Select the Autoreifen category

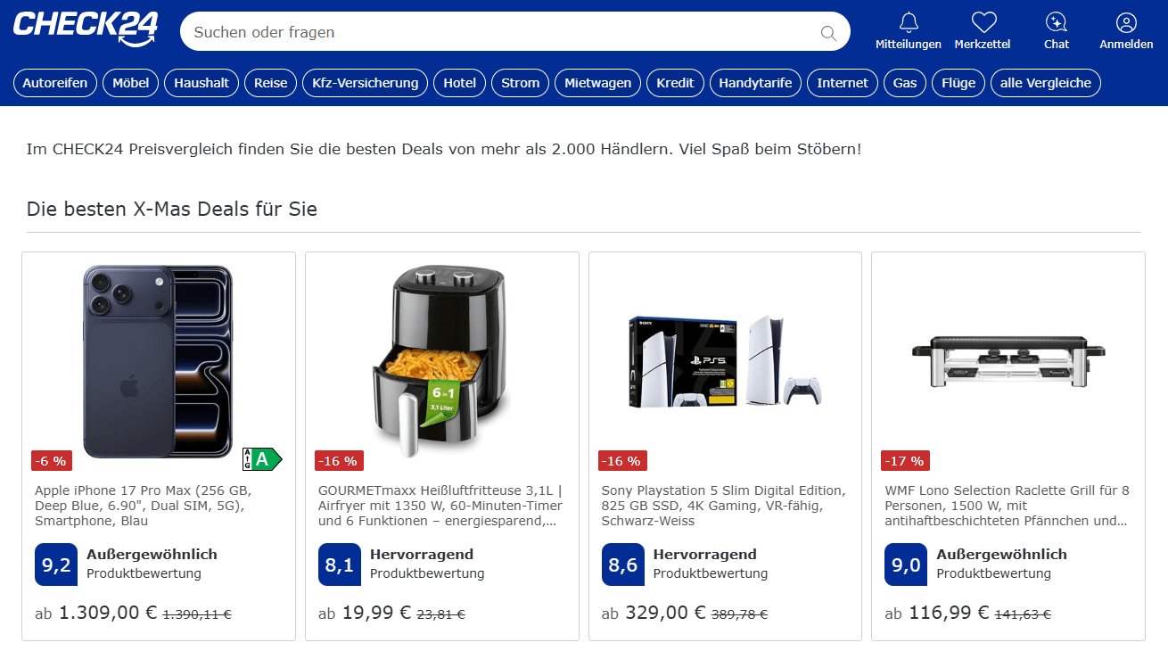[x=55, y=83]
